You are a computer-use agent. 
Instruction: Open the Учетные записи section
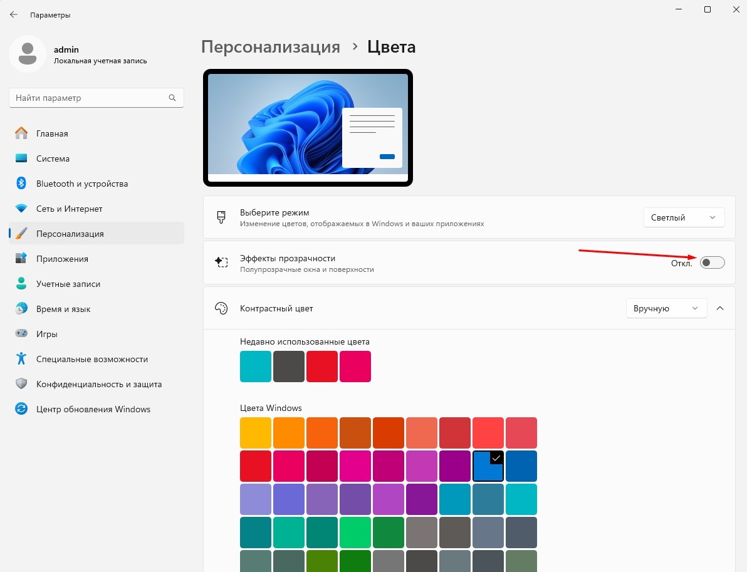pyautogui.click(x=97, y=284)
